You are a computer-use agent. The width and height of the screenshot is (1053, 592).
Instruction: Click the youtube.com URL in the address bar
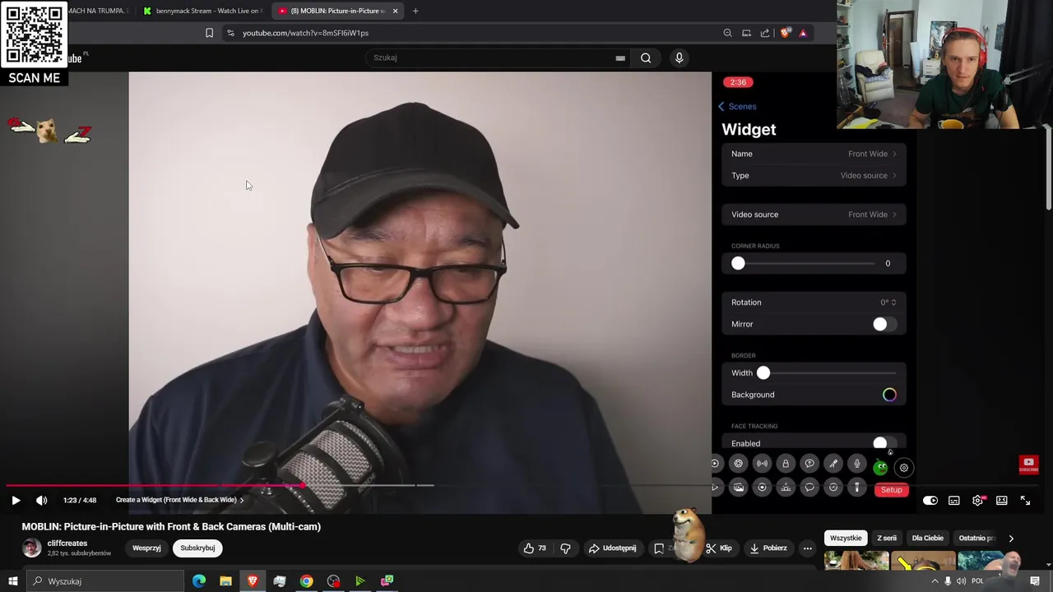[x=305, y=33]
